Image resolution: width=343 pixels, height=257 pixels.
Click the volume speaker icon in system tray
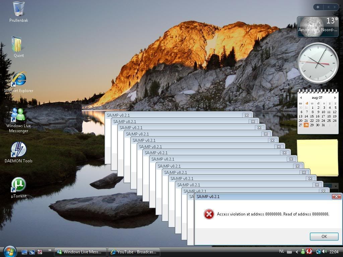324,252
